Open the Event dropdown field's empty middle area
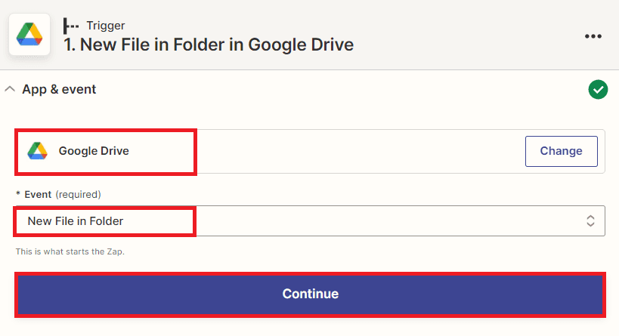 (378, 221)
